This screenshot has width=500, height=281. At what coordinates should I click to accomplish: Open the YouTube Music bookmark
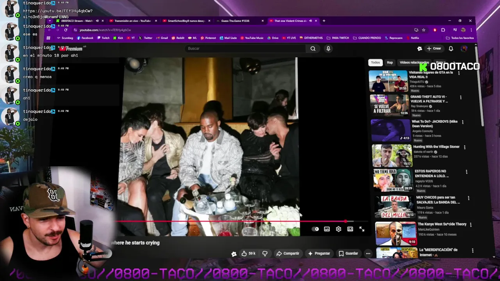pyautogui.click(x=252, y=38)
